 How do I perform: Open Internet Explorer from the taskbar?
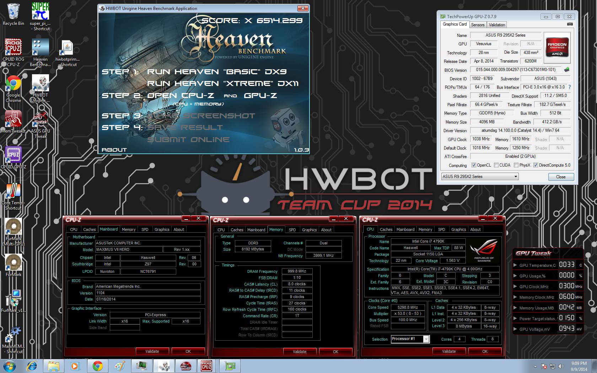tap(32, 366)
